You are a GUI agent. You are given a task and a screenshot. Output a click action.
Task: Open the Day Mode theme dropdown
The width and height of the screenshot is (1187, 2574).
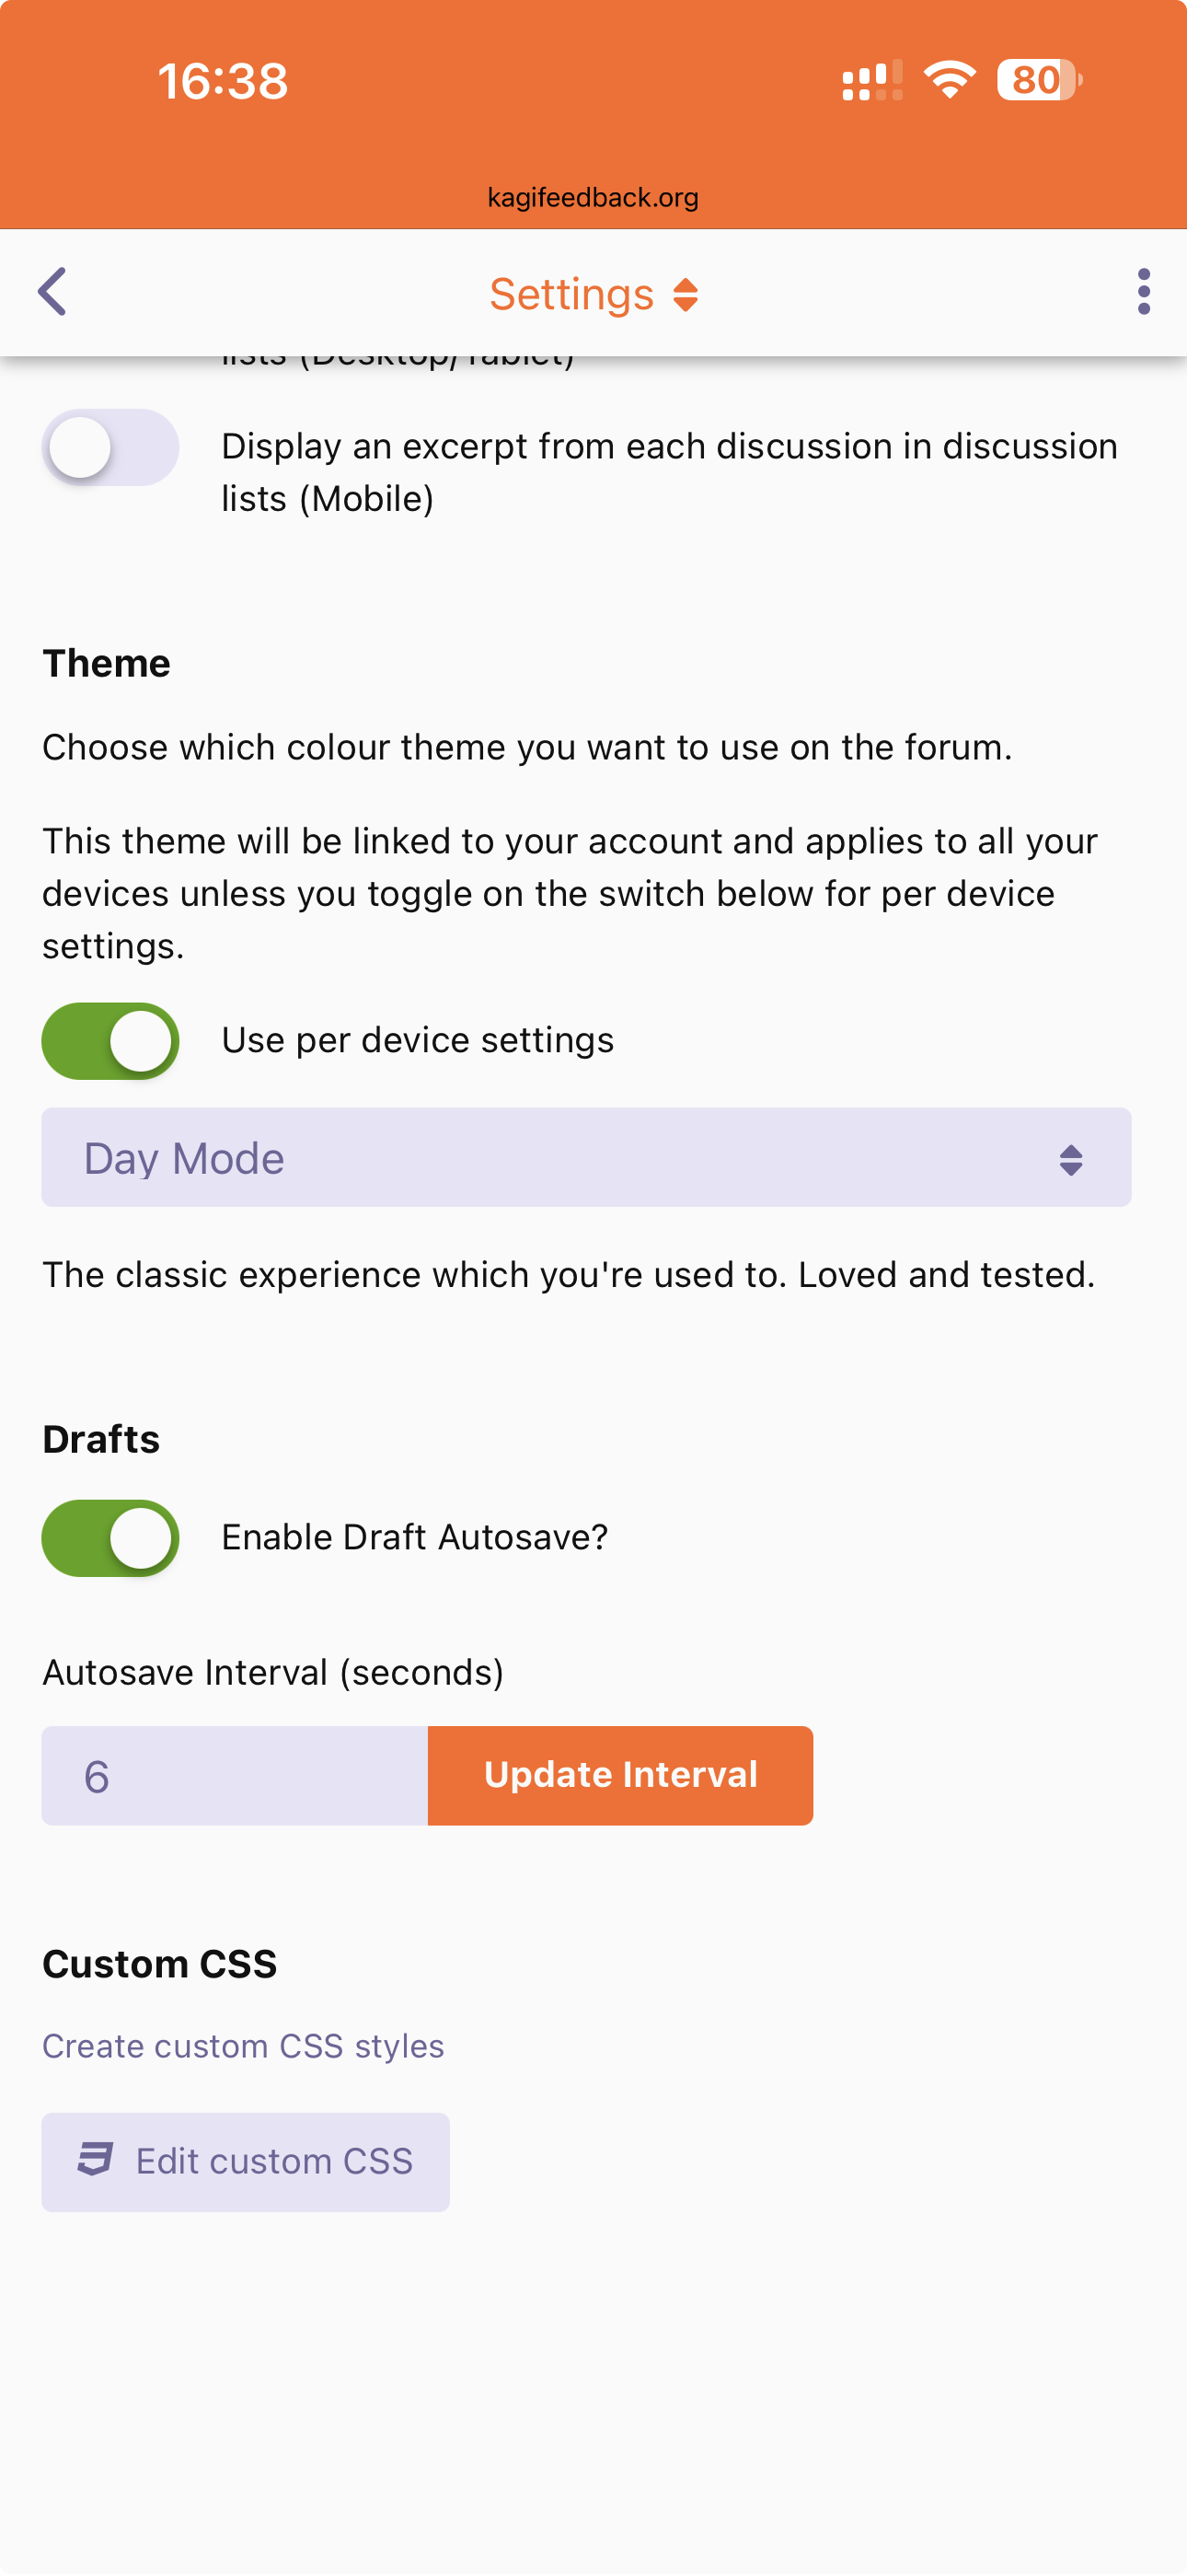click(x=585, y=1157)
